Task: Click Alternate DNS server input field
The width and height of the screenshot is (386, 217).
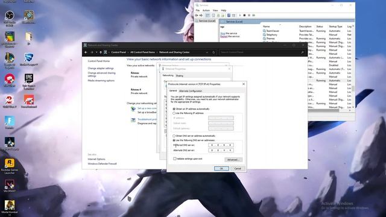Action: (x=221, y=150)
